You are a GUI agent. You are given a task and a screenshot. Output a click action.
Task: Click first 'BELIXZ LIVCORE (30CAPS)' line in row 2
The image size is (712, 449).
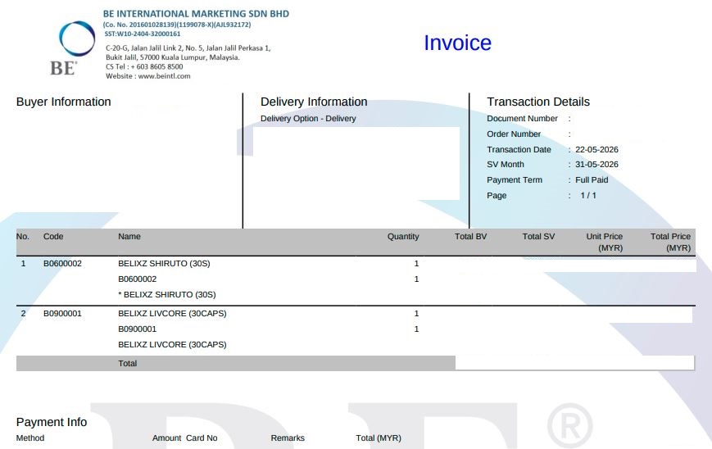[x=172, y=314]
